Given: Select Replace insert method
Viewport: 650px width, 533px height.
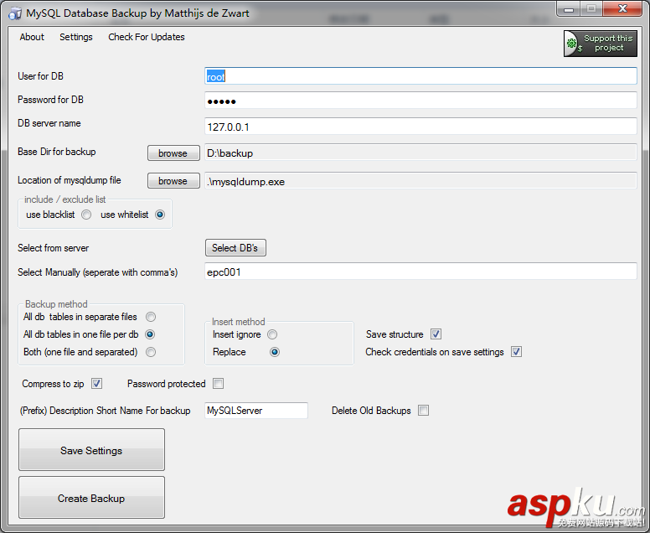Looking at the screenshot, I should (x=275, y=352).
